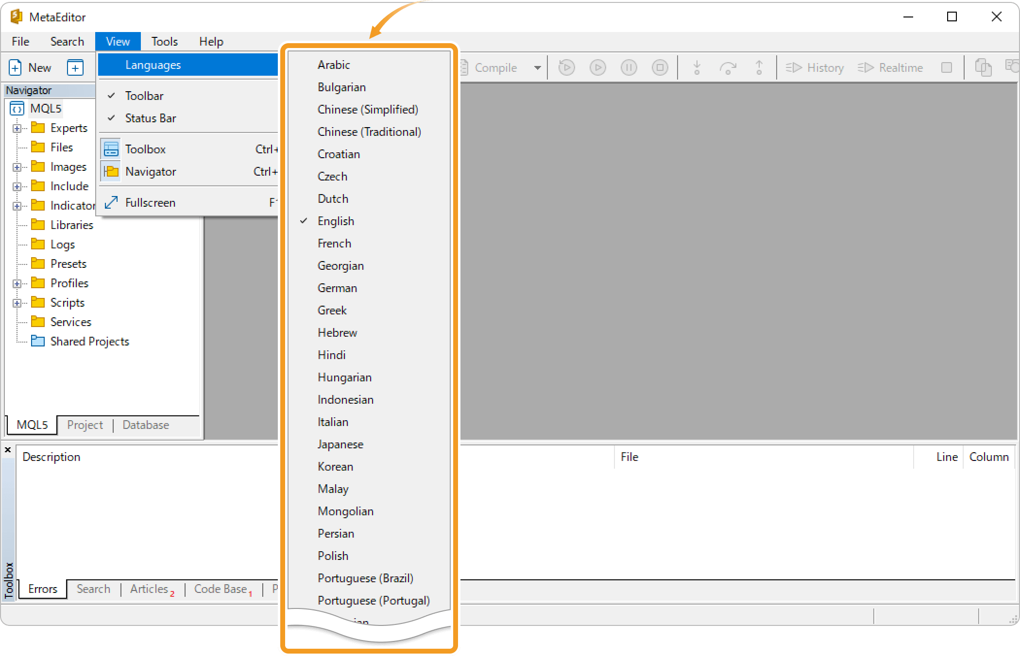Switch to the Project tab
Screen dimensions: 1020x656
tap(84, 424)
